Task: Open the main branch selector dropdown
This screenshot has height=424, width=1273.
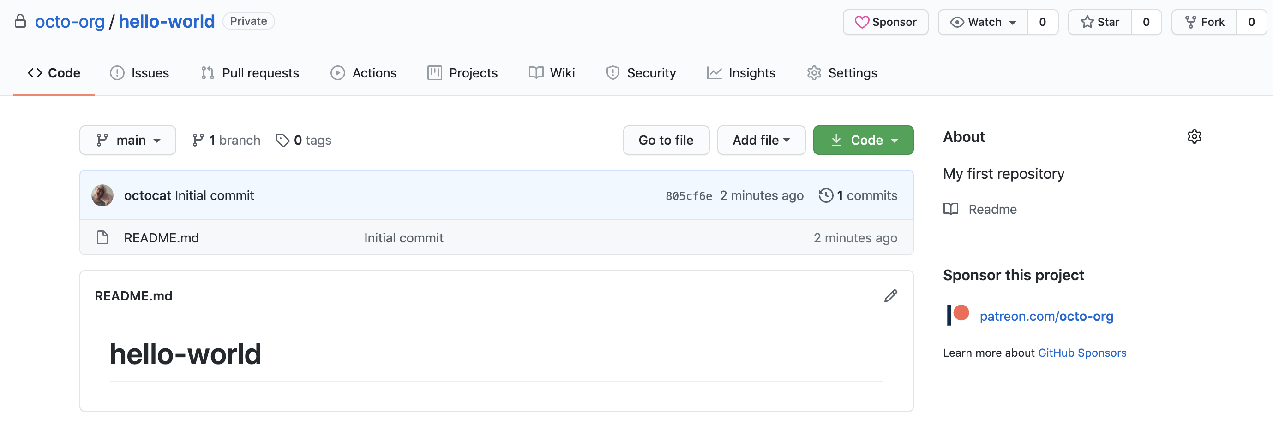Action: pyautogui.click(x=127, y=140)
